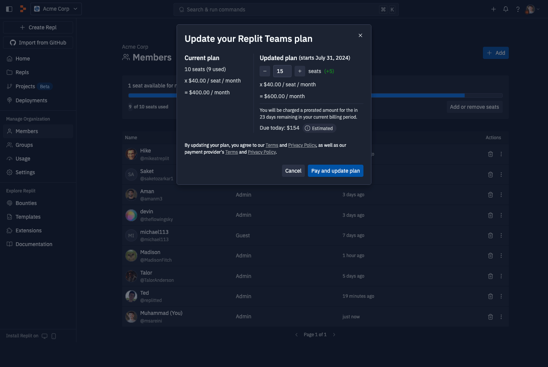Click Import from GitHub button
The height and width of the screenshot is (367, 548).
(x=38, y=43)
